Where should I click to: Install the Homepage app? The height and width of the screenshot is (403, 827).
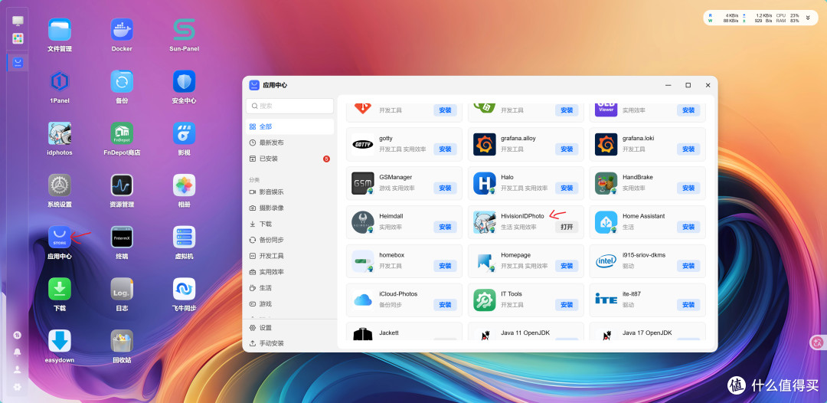567,266
